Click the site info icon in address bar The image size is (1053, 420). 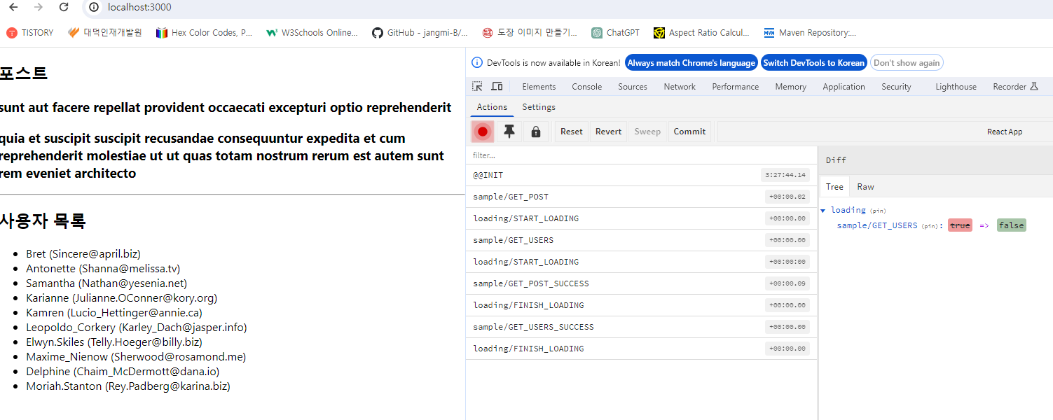point(95,7)
